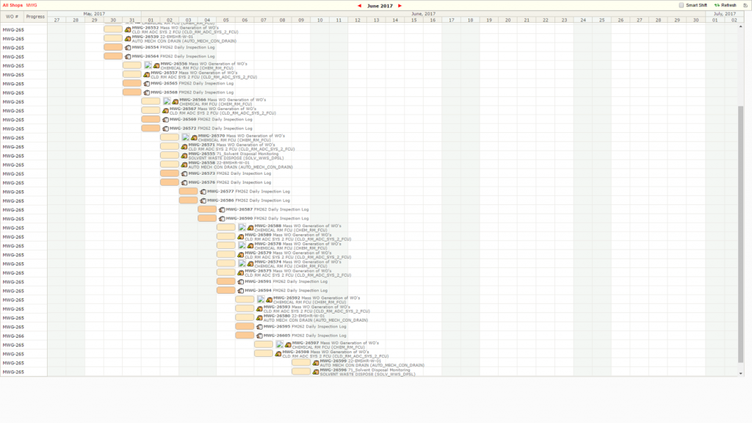This screenshot has width=752, height=423.
Task: Click the work order icon beside MWG-26567
Action: [165, 111]
